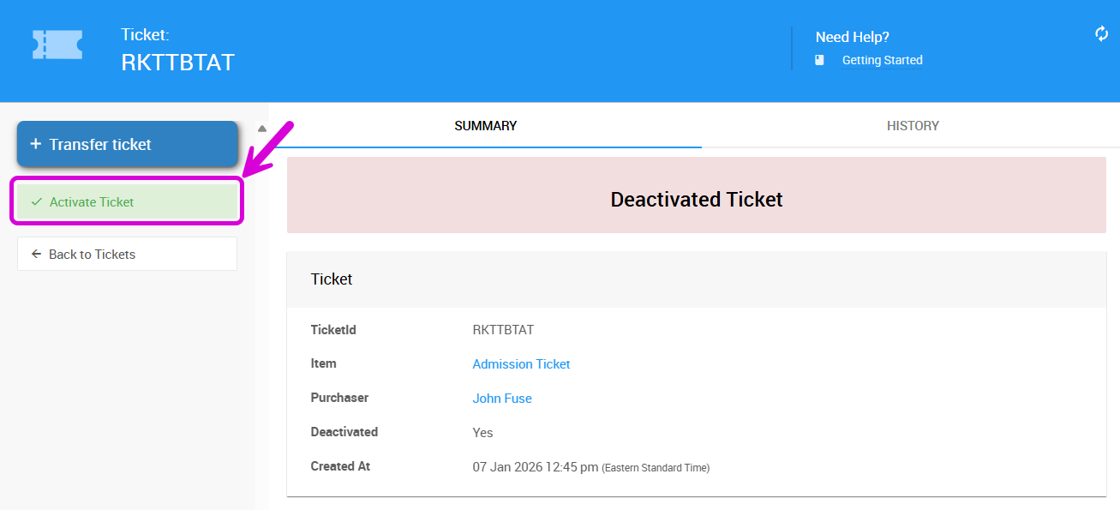Open the HISTORY tab
The image size is (1120, 510).
913,126
